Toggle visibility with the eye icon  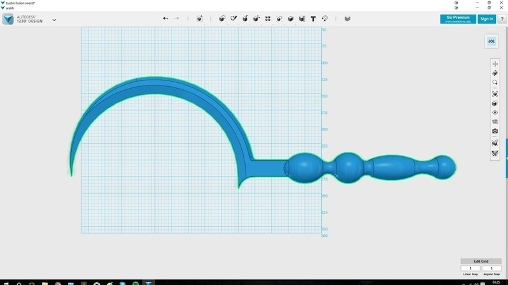point(495,113)
